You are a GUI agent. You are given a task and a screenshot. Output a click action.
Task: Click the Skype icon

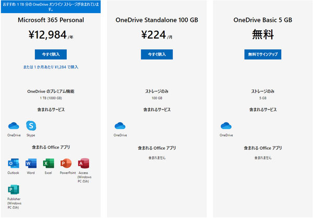pos(31,126)
